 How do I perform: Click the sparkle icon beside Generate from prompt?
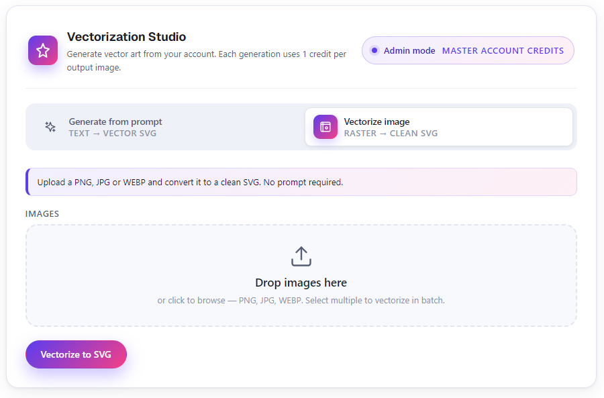pyautogui.click(x=50, y=127)
